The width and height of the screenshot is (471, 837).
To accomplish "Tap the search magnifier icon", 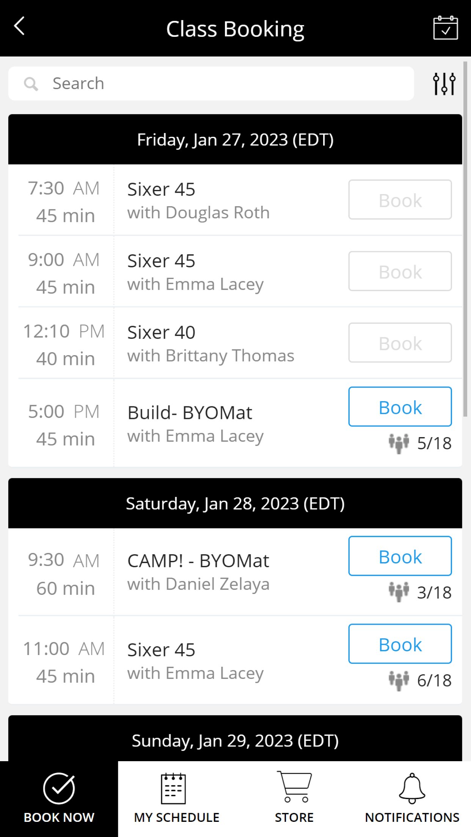I will (x=31, y=84).
